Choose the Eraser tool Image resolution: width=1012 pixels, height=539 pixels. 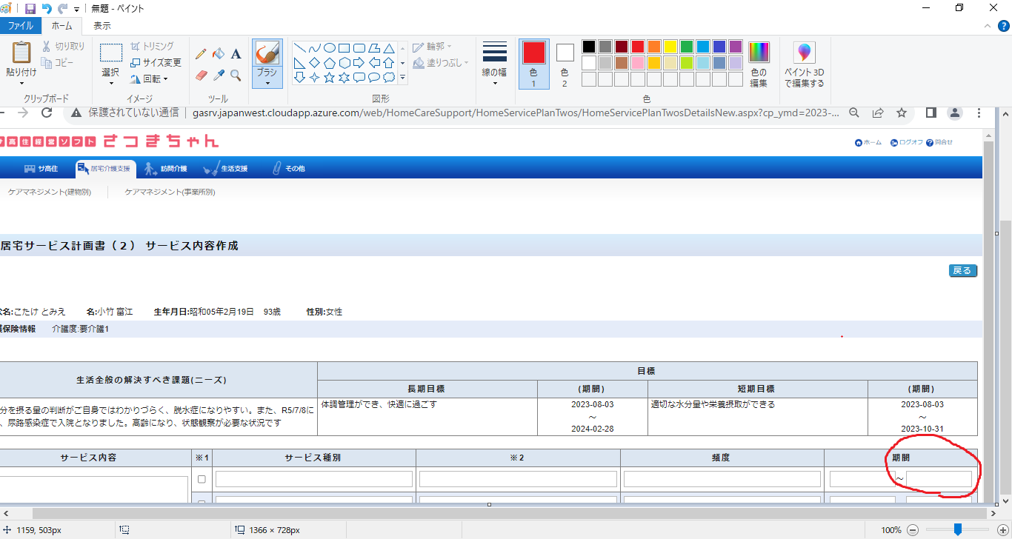coord(201,76)
